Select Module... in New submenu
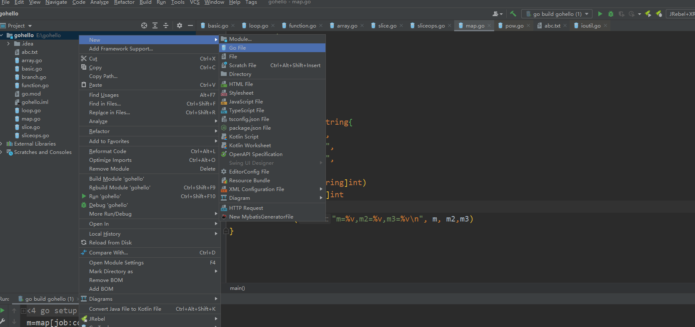This screenshot has width=695, height=327. coord(272,39)
